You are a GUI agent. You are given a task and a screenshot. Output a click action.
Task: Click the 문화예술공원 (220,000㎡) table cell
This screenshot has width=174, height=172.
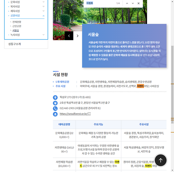(x=64, y=135)
